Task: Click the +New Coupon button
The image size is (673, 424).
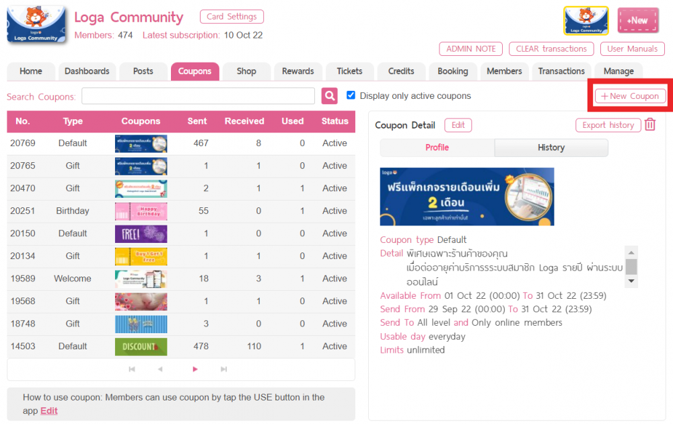Action: point(629,96)
